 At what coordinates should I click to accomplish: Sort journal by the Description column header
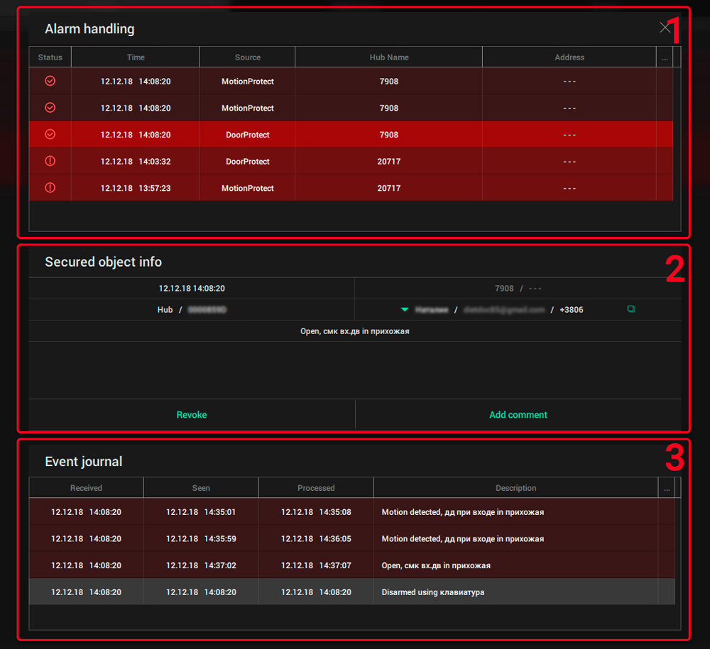pyautogui.click(x=515, y=488)
